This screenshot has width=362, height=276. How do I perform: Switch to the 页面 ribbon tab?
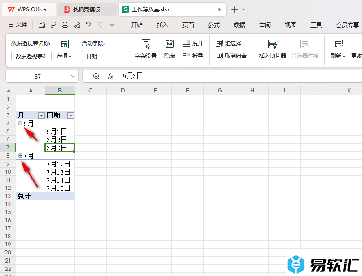click(188, 25)
